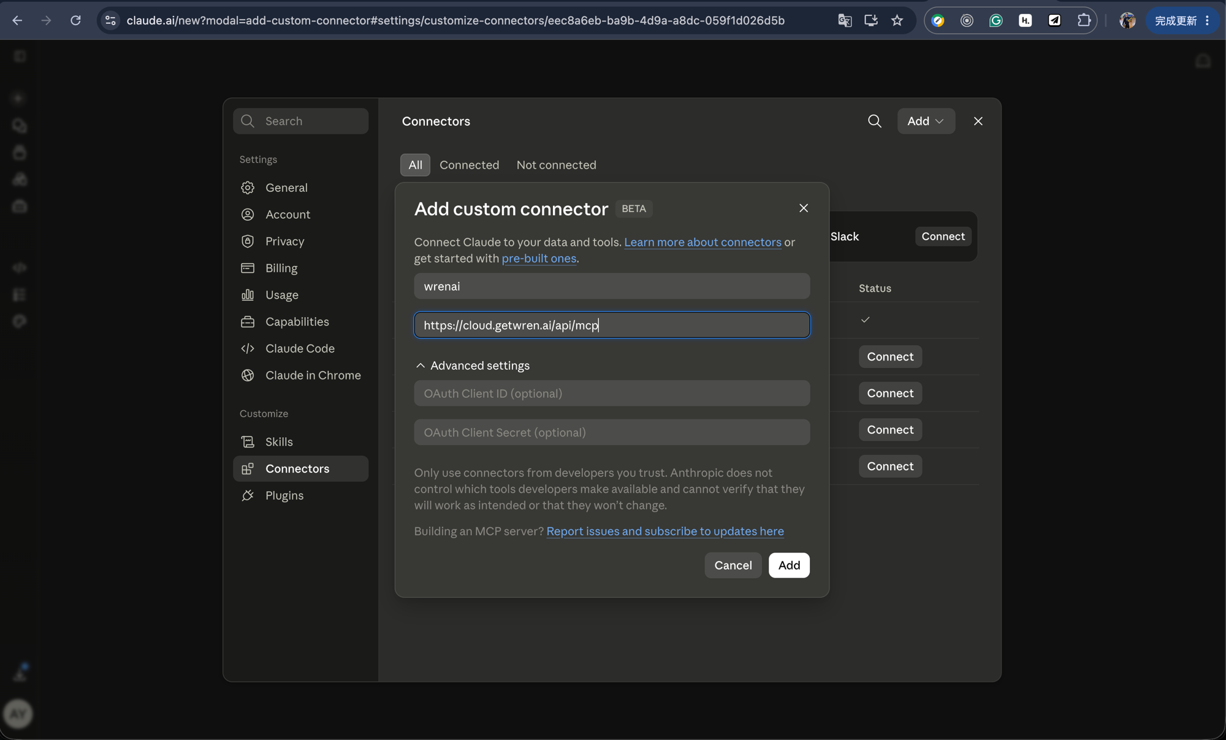Switch to the Not connected tab

(x=556, y=165)
